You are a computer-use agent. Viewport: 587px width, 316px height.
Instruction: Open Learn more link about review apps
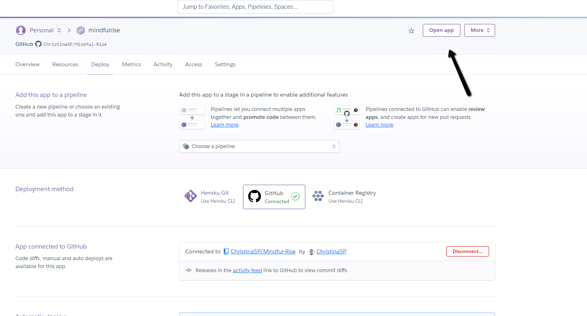(379, 125)
